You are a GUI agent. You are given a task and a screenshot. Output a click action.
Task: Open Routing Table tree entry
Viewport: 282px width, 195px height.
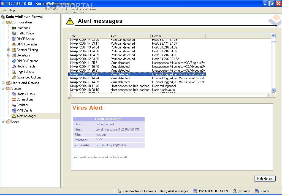[x=26, y=66]
